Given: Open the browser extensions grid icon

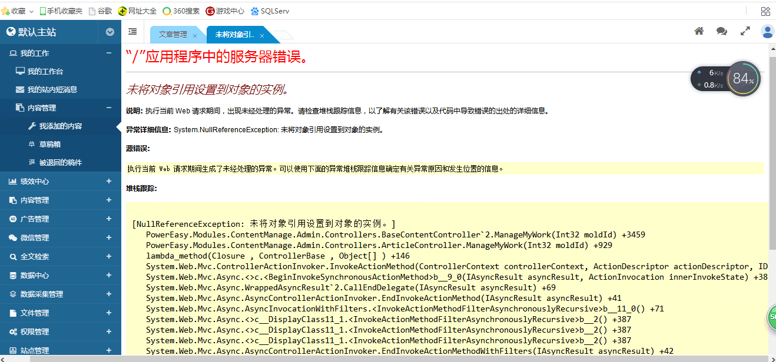Looking at the screenshot, I should point(765,11).
